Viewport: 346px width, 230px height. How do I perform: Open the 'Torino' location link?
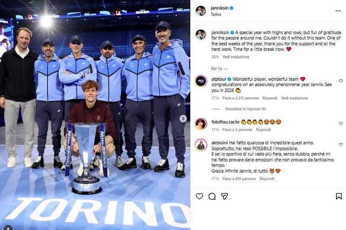point(216,15)
